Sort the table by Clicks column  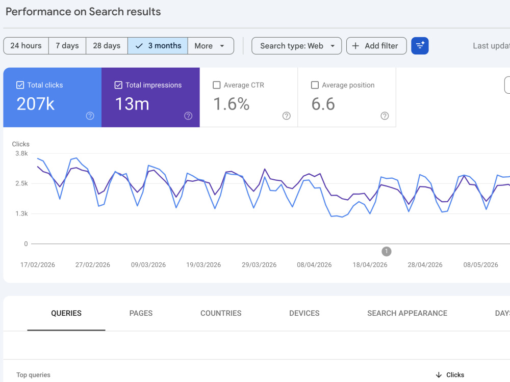pyautogui.click(x=450, y=375)
